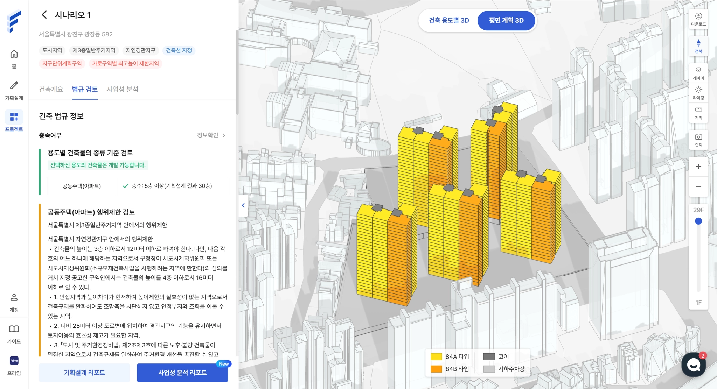The height and width of the screenshot is (389, 717).
Task: Select the distance ruler tool
Action: [x=698, y=113]
